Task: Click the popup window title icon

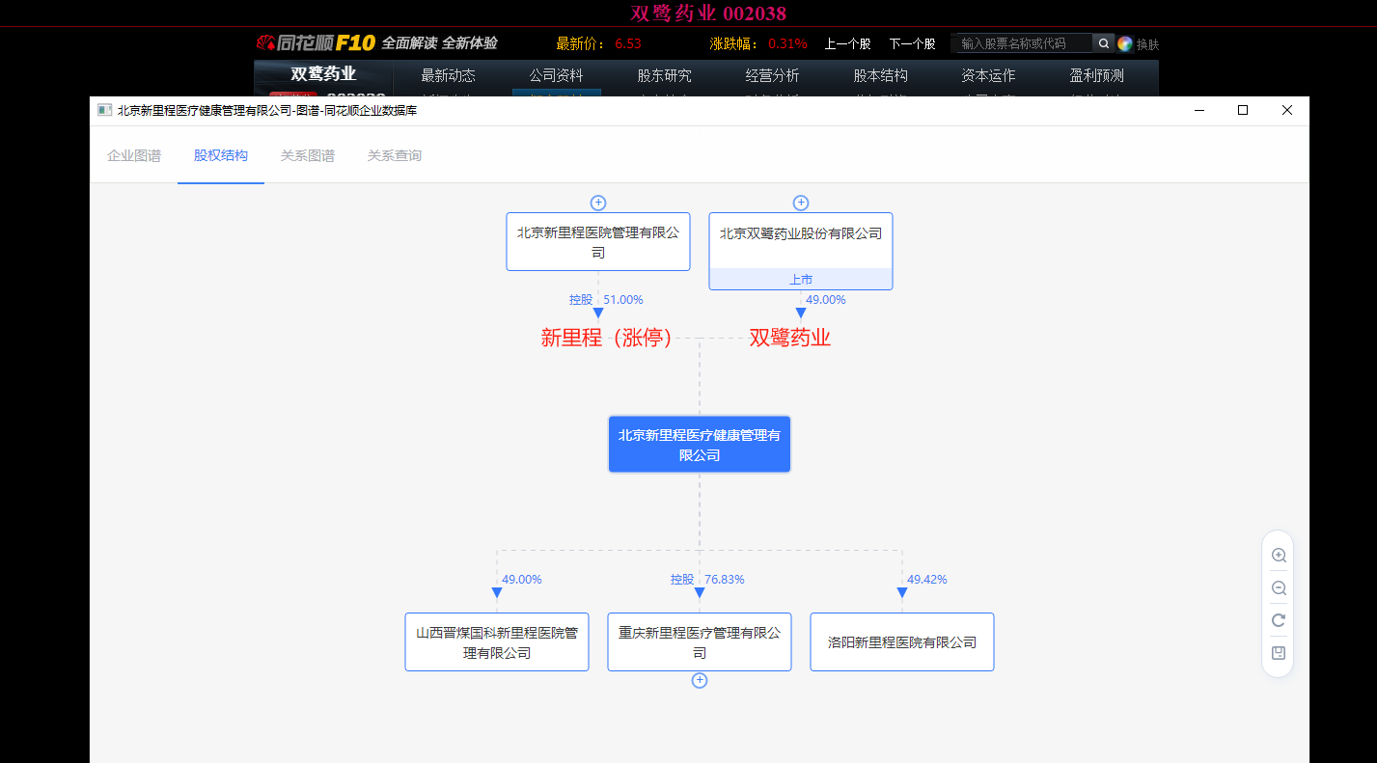Action: pos(104,110)
